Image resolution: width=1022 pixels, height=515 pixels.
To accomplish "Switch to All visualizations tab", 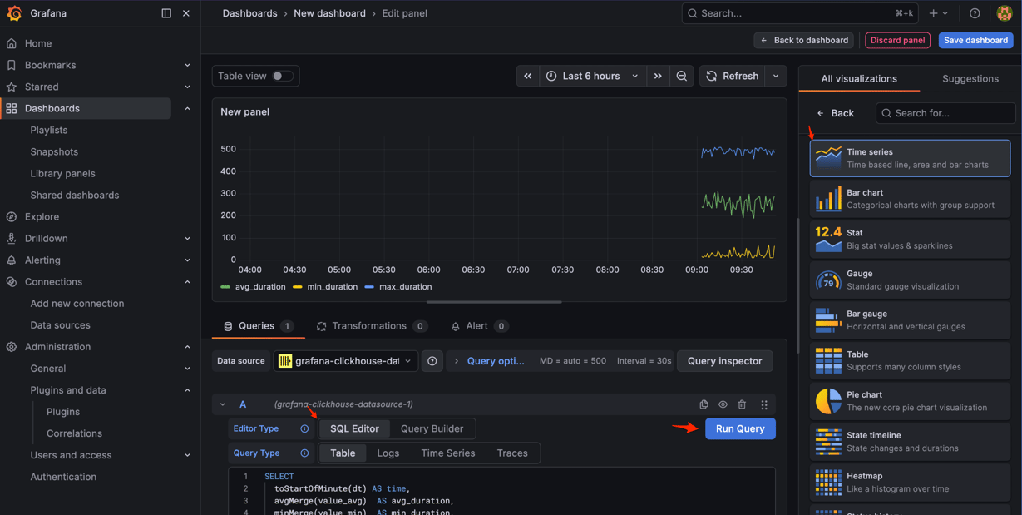I will tap(859, 78).
